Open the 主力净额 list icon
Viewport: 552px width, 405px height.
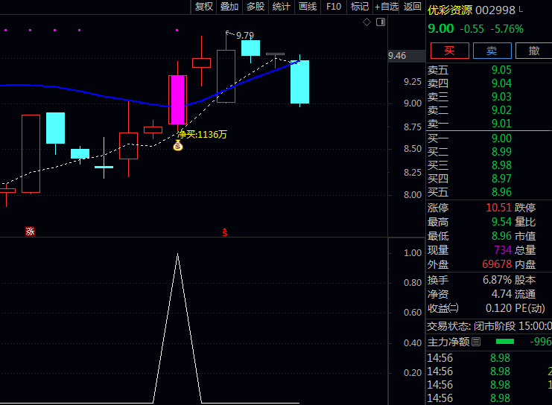[x=476, y=342]
